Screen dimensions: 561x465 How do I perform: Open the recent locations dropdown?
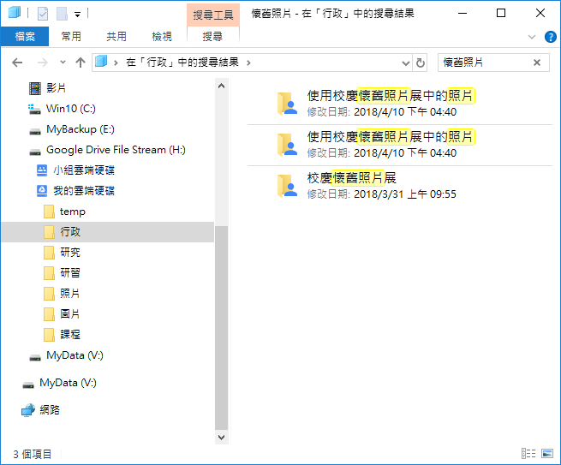(63, 63)
